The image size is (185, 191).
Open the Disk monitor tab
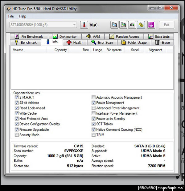[x=65, y=36]
